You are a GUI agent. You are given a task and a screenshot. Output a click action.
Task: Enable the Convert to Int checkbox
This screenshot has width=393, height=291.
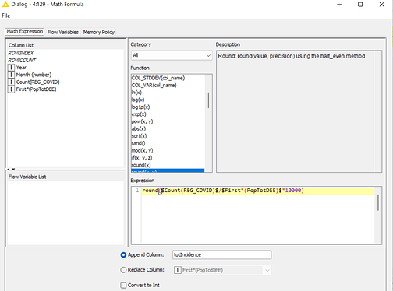click(x=123, y=286)
